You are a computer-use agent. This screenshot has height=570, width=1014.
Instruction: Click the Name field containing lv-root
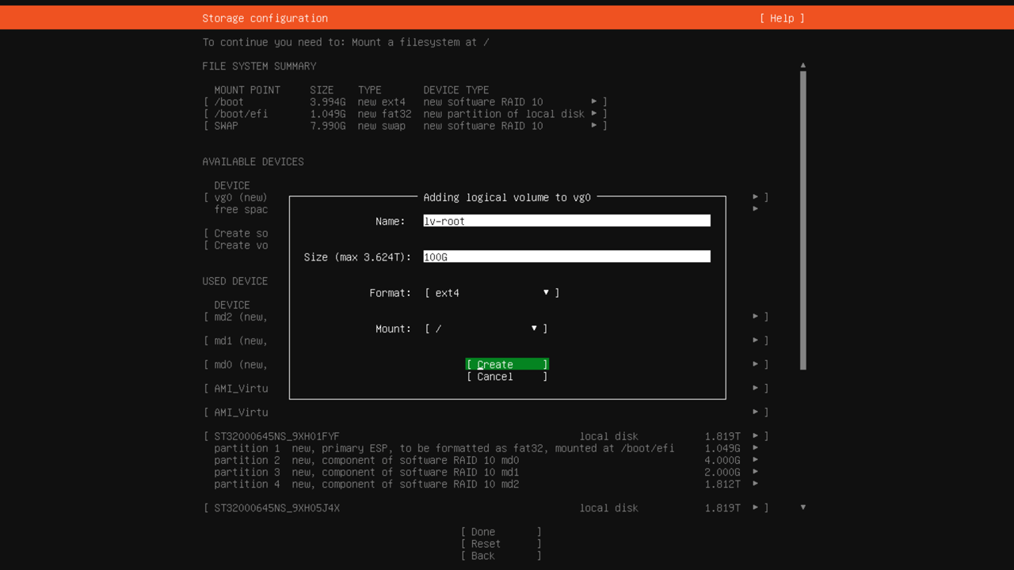click(566, 221)
